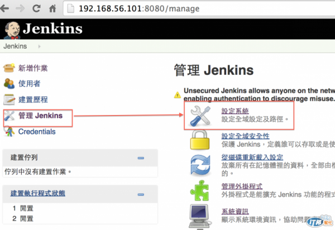335x230 pixels.
Task: Click executor row 1 閒置
Action: (23, 208)
